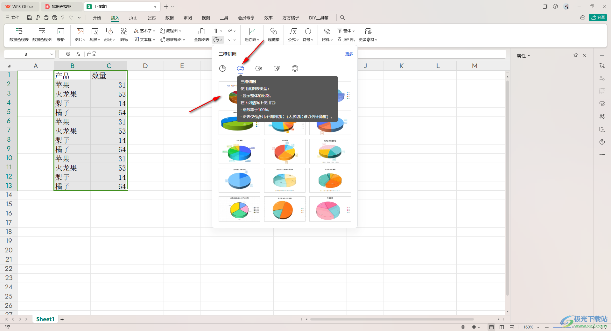This screenshot has height=331, width=611.
Task: Pin the 属性 properties panel
Action: coord(575,55)
